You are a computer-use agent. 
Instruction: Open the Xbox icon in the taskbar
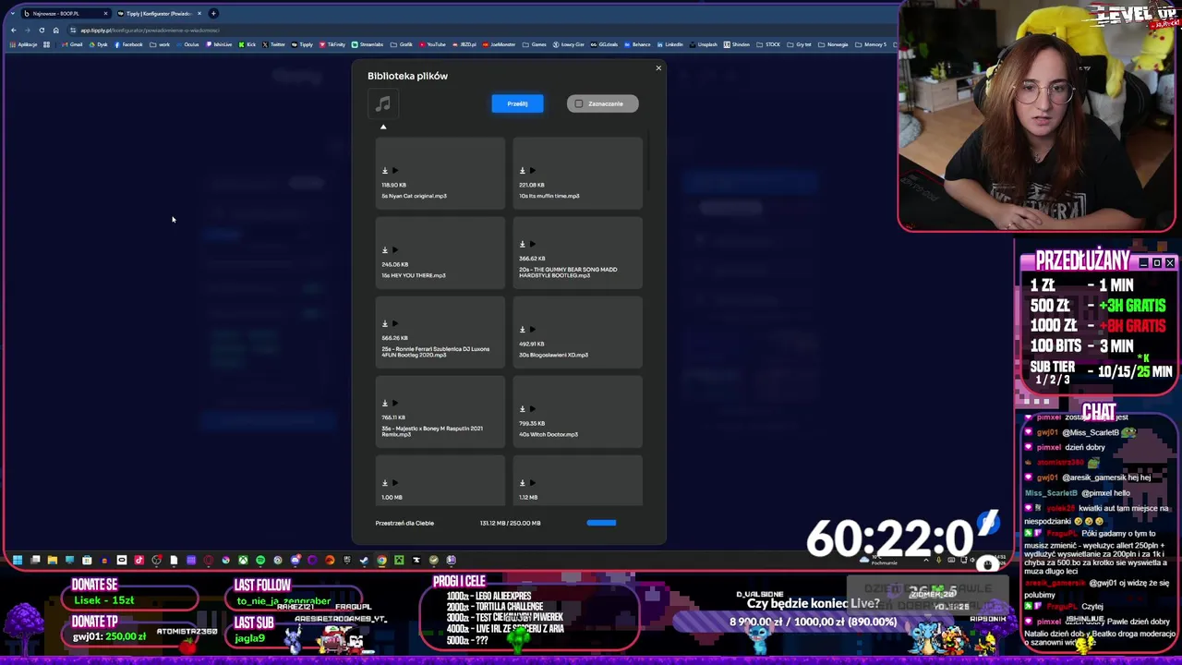click(243, 560)
